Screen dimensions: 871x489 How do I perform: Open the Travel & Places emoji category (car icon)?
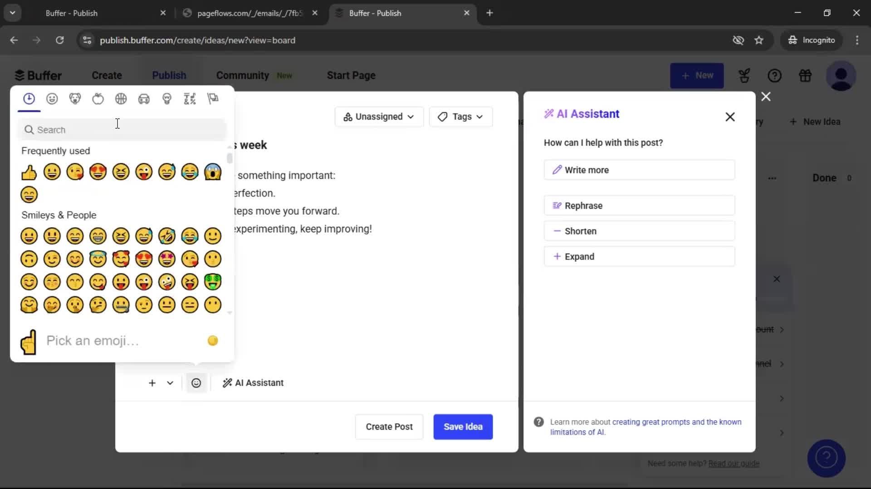(144, 99)
